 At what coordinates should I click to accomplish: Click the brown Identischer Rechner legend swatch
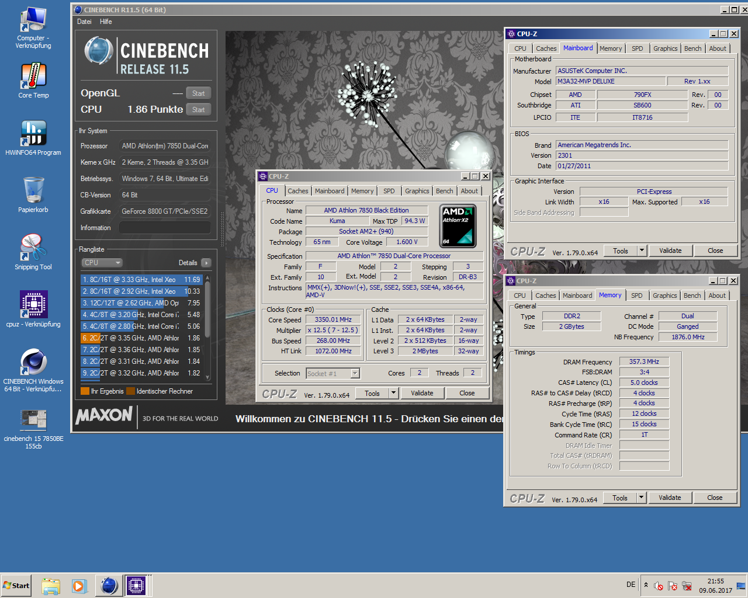tap(130, 391)
